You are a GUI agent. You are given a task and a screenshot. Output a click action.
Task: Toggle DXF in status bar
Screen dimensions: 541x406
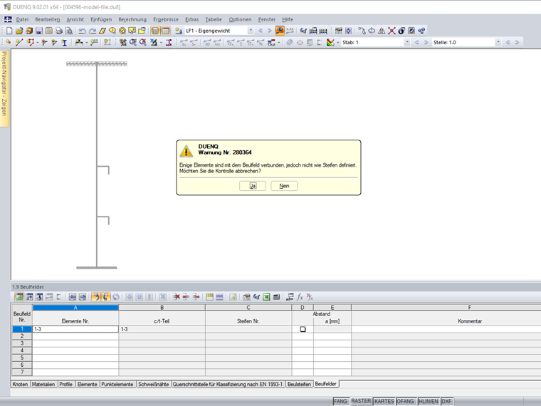coord(446,401)
